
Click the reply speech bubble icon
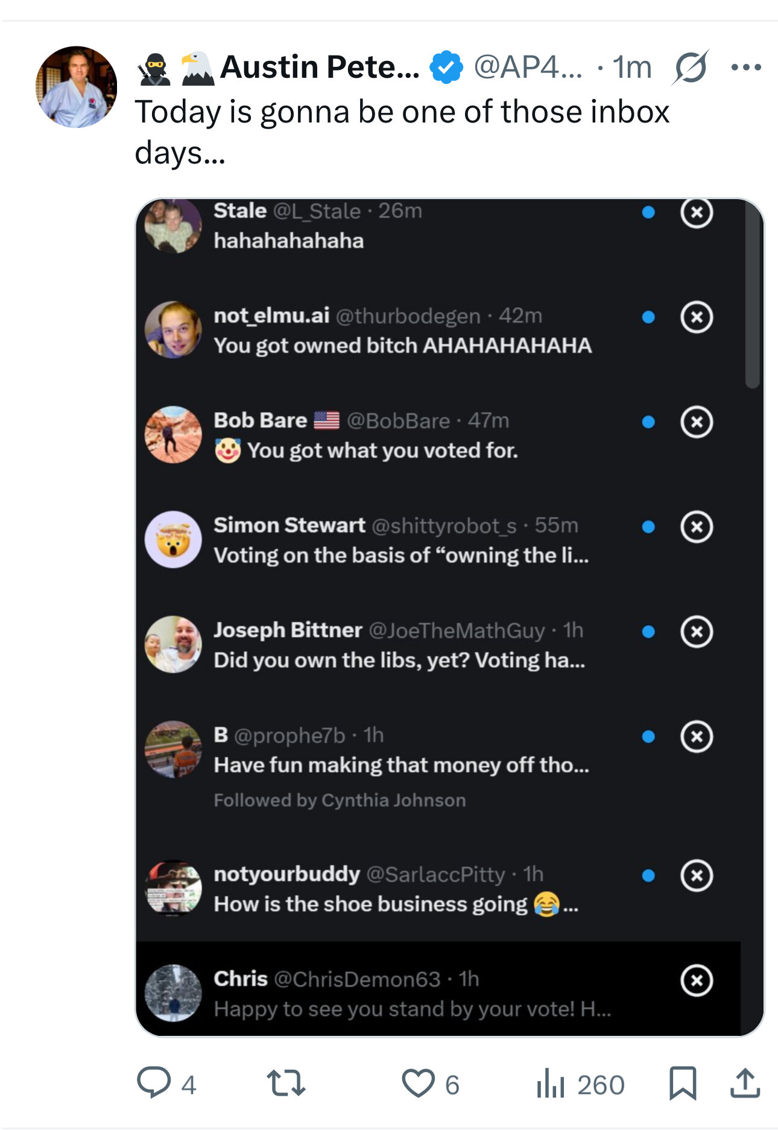point(154,1083)
